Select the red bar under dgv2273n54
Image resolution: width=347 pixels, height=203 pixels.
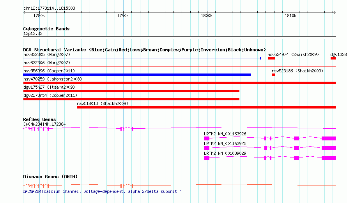tap(131, 99)
